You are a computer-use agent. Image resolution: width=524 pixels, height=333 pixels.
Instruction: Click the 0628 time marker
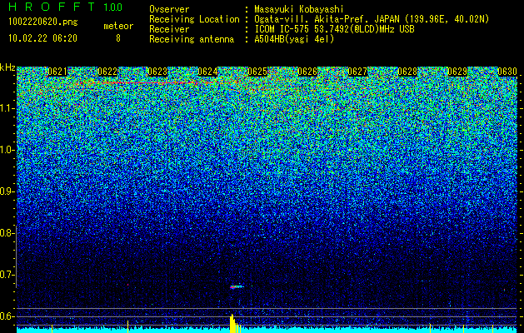point(407,72)
